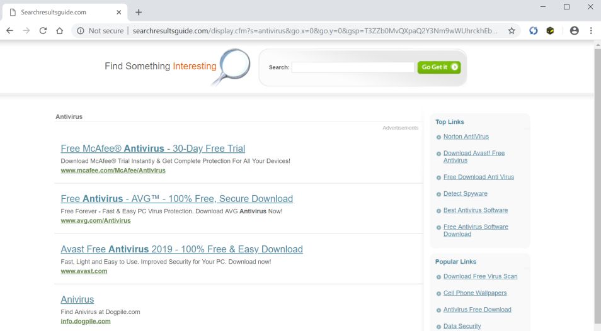Open Chrome's three-dot menu
The image size is (601, 331).
click(x=591, y=31)
